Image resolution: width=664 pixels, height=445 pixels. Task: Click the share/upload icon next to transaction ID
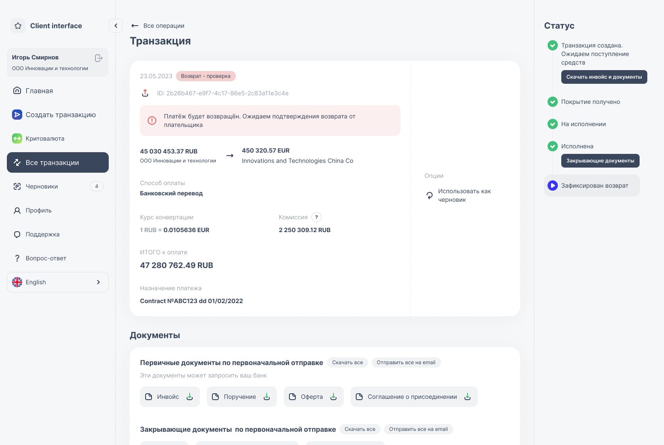click(145, 93)
